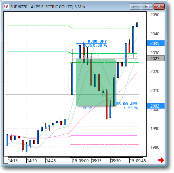The height and width of the screenshot is (173, 174).
Task: Click the 0.39 % label
Action: point(100,45)
